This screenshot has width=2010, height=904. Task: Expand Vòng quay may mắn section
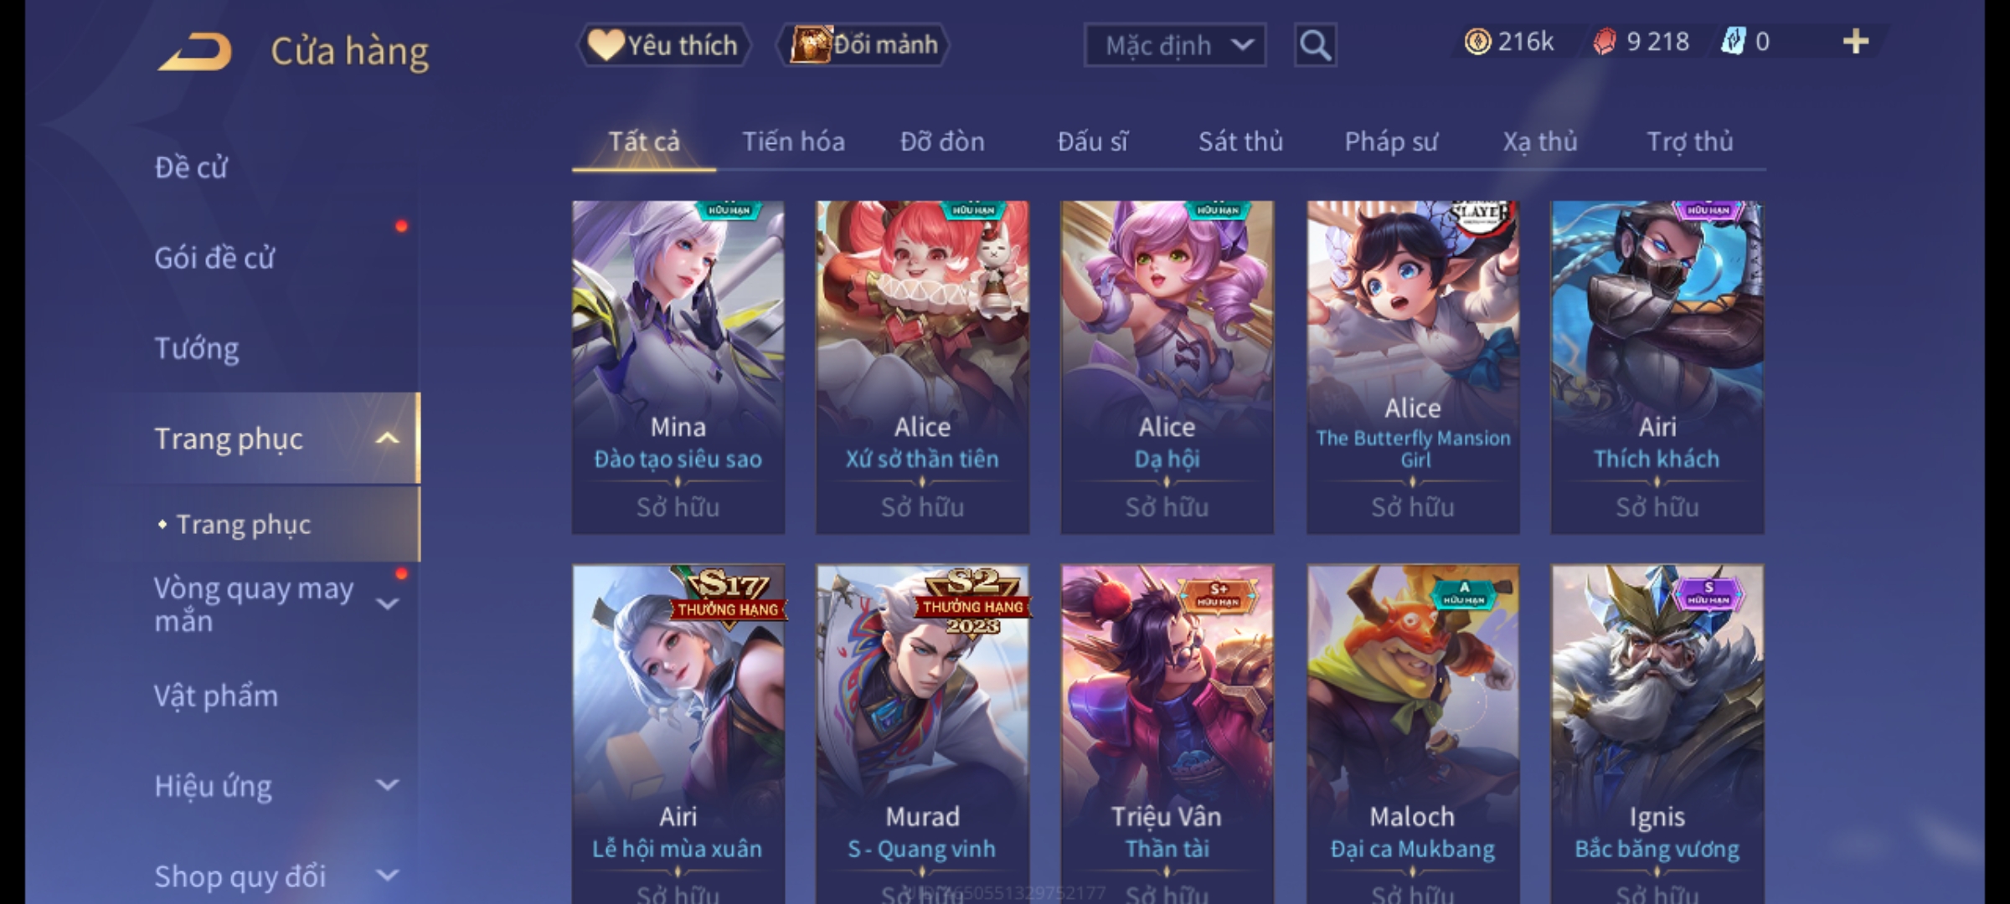click(x=387, y=604)
